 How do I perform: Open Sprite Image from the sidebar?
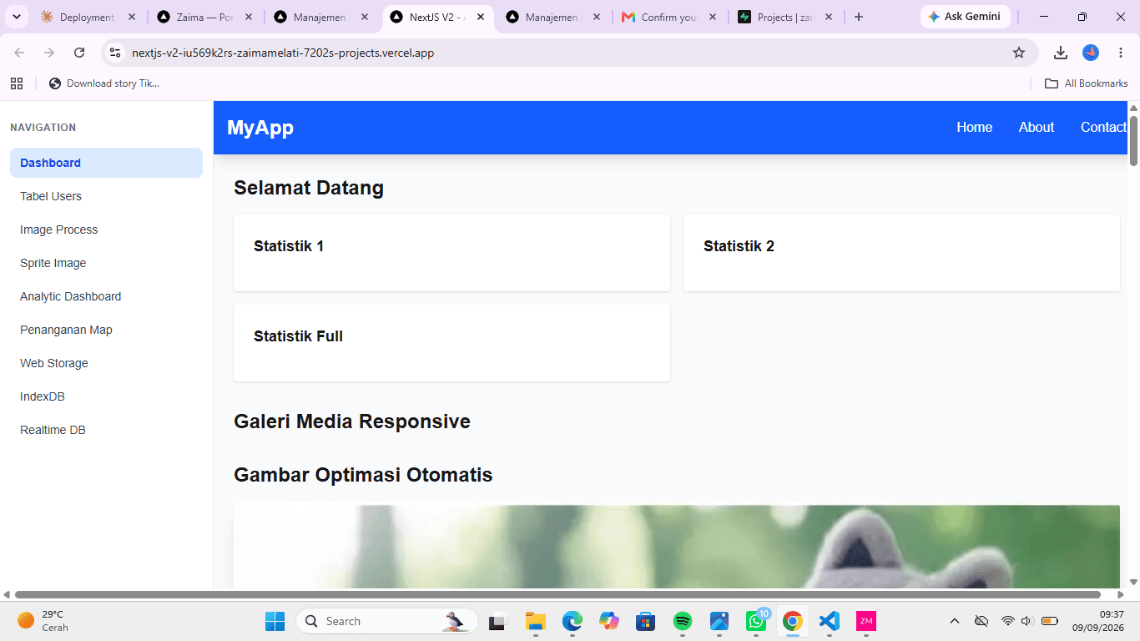point(106,263)
